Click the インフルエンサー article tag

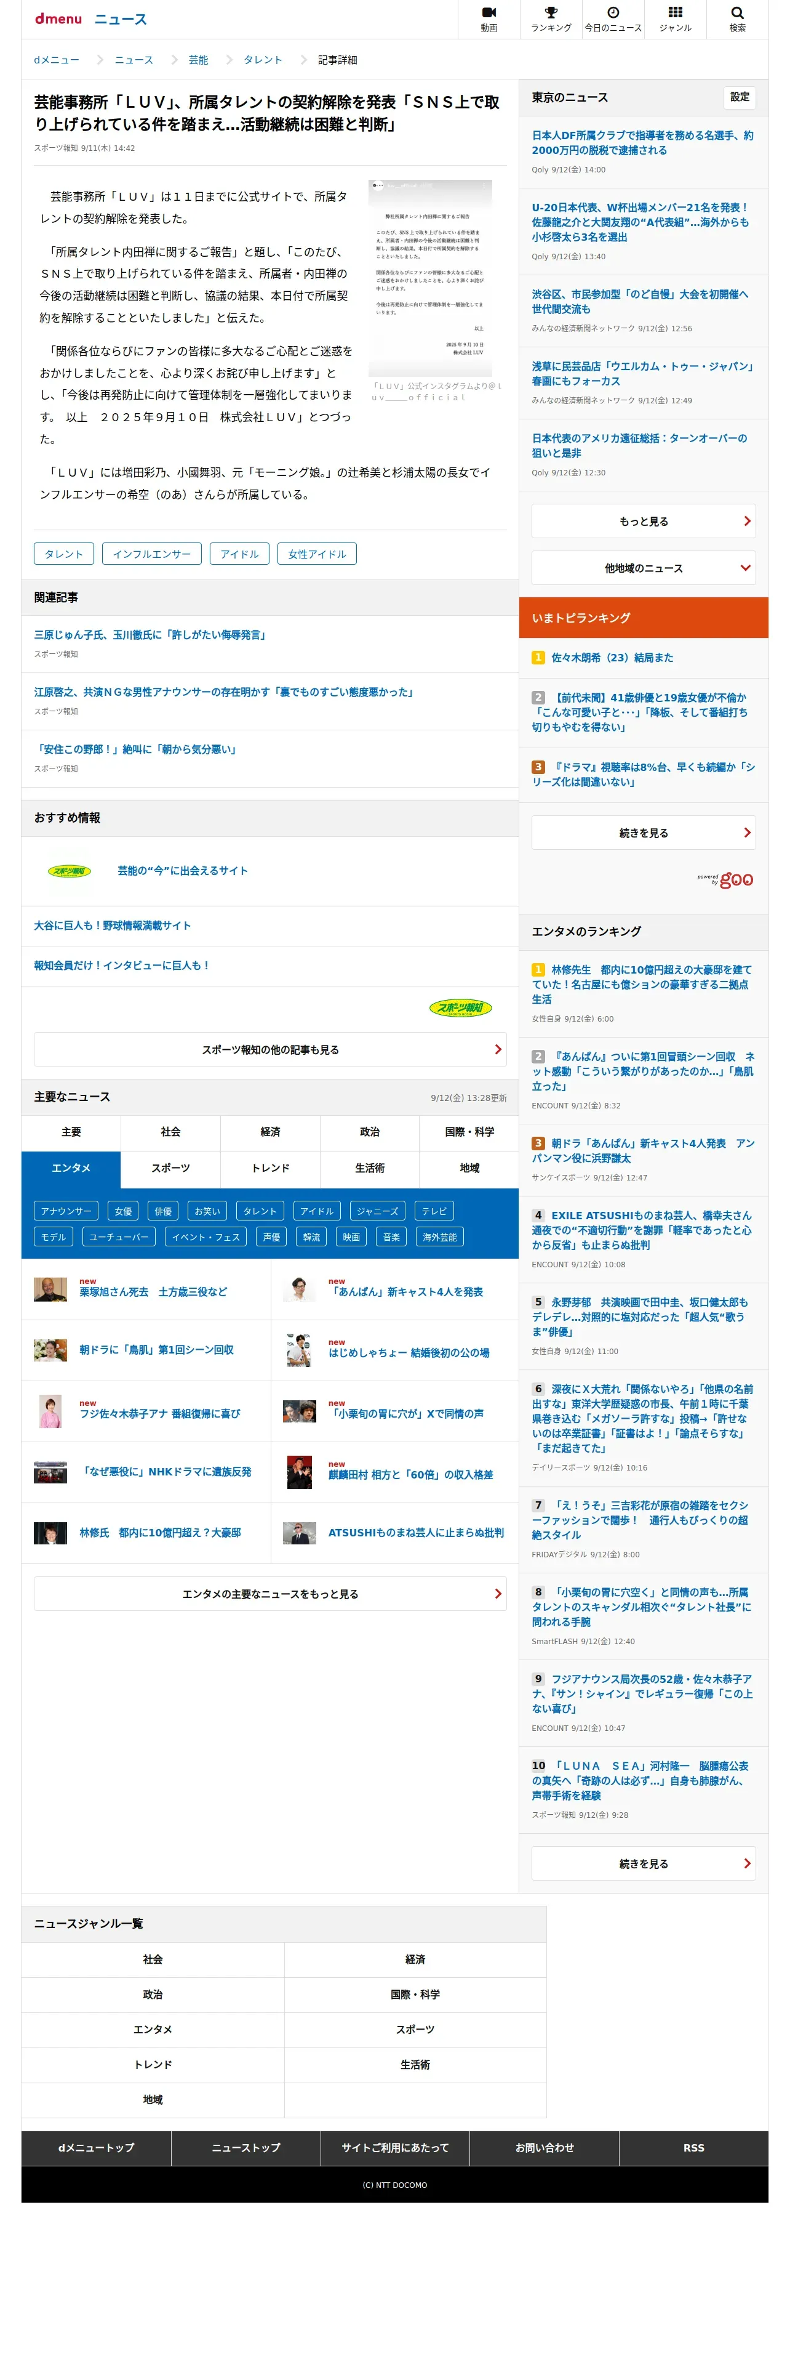(152, 554)
